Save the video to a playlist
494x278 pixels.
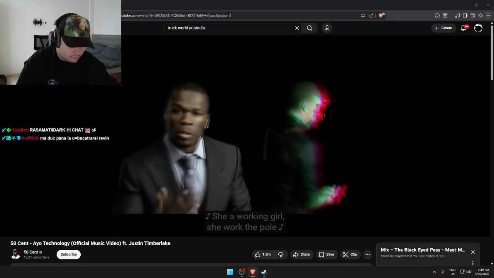(327, 254)
